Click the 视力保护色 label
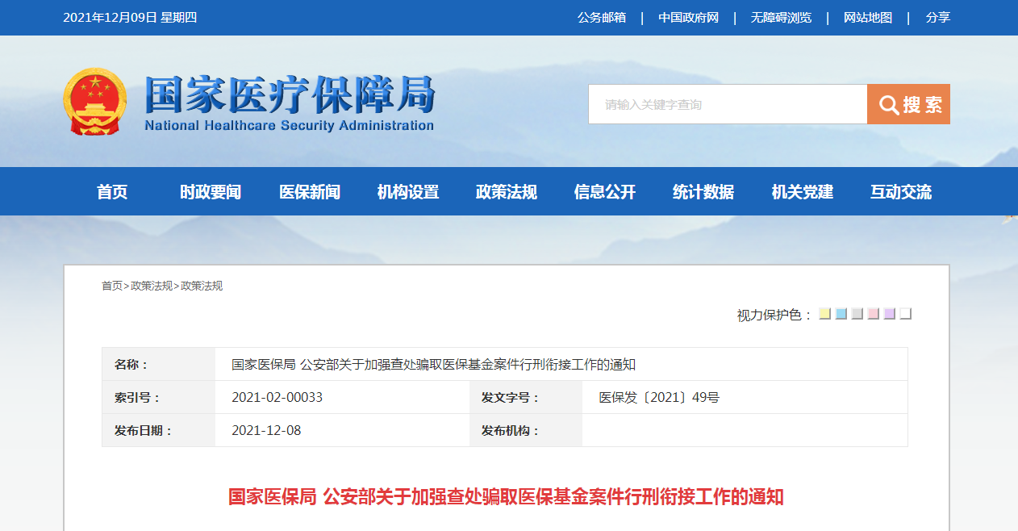The width and height of the screenshot is (1018, 531). point(774,315)
